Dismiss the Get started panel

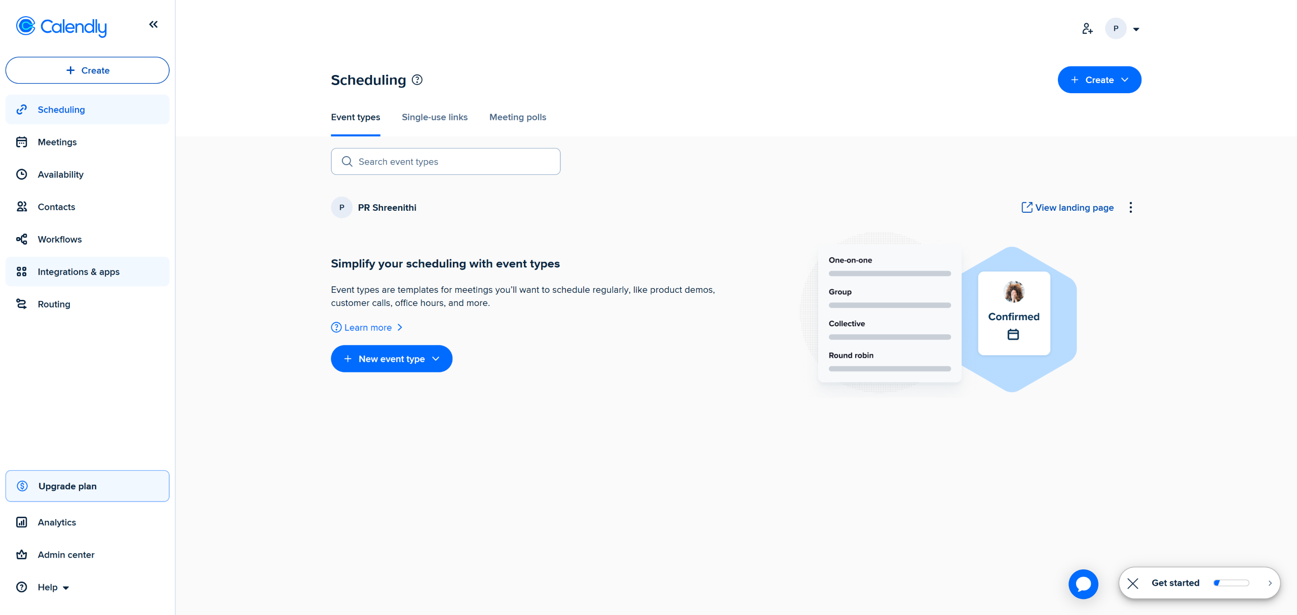click(1133, 583)
